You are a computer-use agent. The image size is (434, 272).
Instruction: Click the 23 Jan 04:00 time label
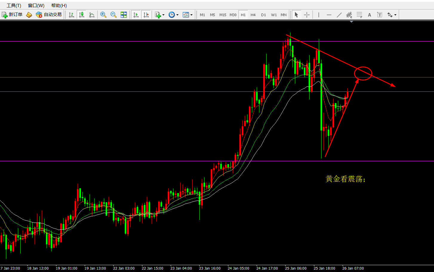(181, 268)
